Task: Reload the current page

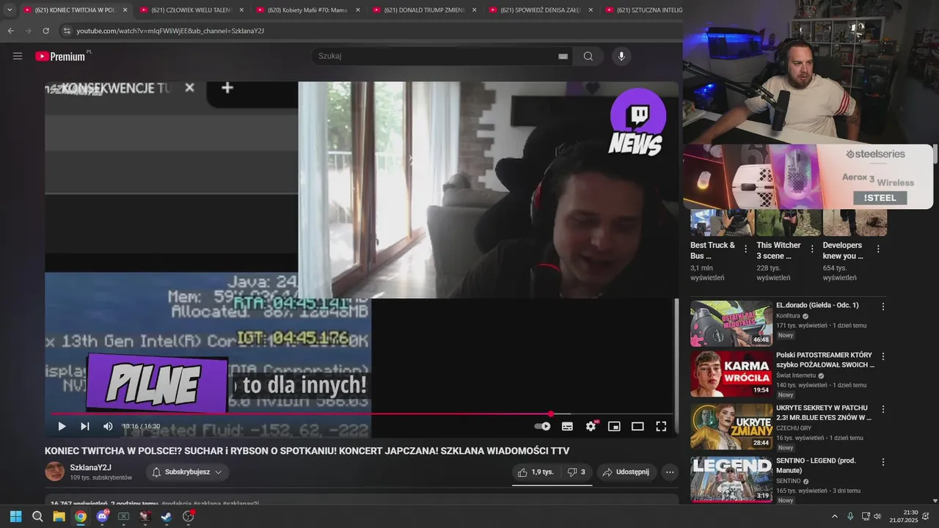Action: pos(45,31)
